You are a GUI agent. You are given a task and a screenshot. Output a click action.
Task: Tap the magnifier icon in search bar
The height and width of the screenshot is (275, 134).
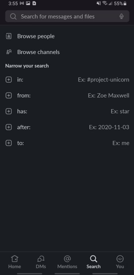13,17
